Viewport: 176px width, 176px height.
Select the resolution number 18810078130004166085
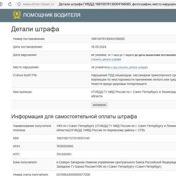tap(108, 39)
